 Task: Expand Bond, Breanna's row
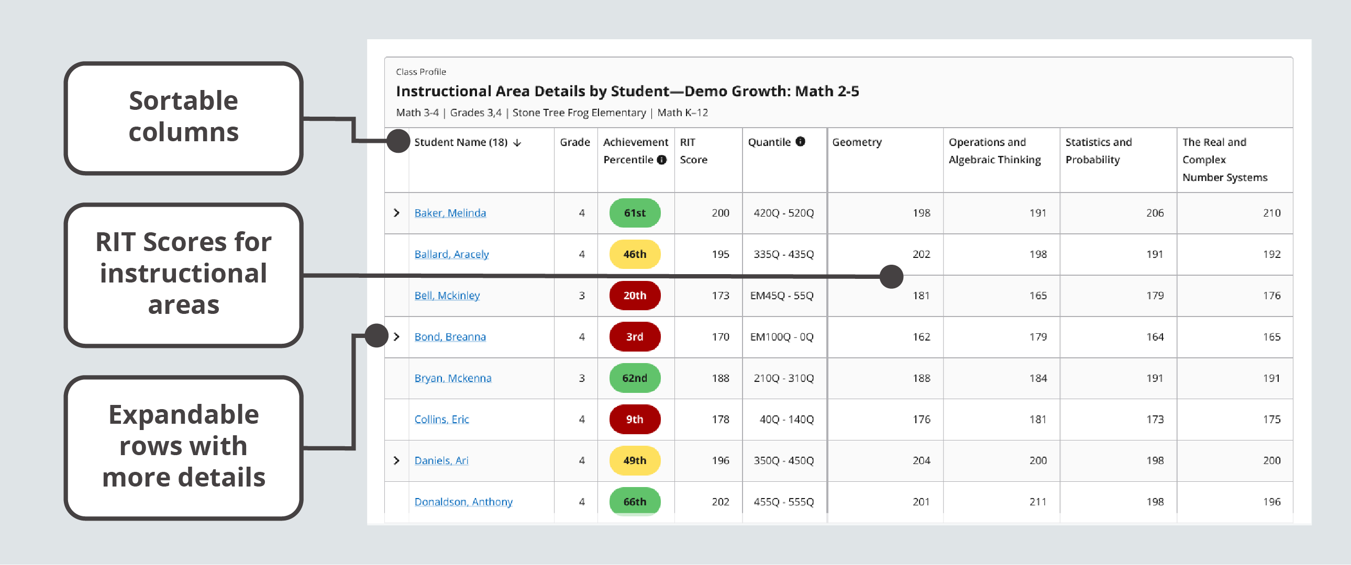[x=397, y=337]
